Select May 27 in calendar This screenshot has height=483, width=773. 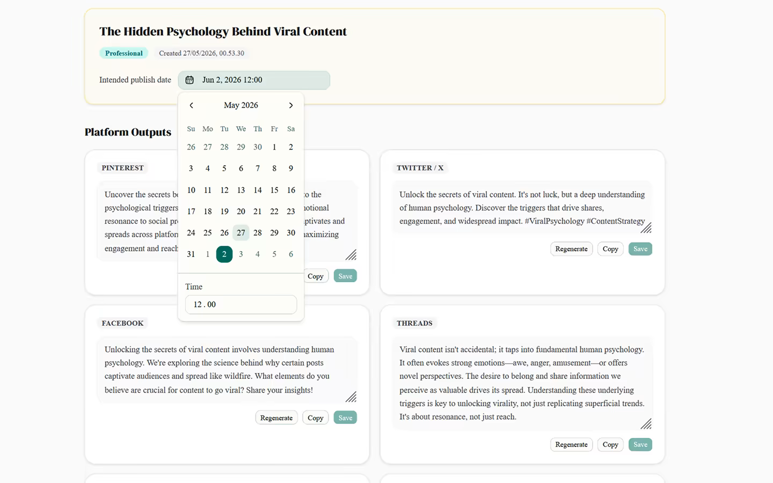click(x=241, y=233)
